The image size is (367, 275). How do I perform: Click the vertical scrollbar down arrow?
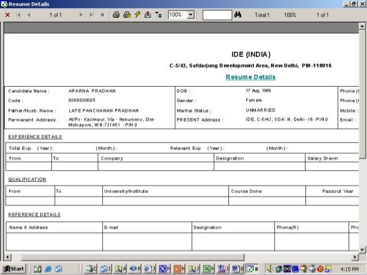[362, 250]
